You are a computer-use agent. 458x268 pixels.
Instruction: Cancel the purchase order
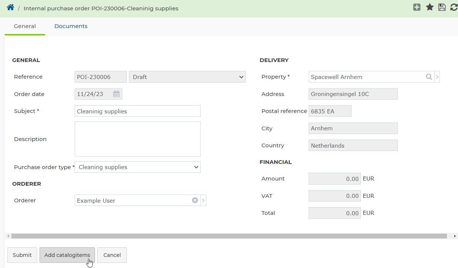[112, 255]
